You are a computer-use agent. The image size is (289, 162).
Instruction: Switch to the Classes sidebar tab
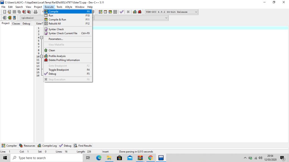[16, 24]
